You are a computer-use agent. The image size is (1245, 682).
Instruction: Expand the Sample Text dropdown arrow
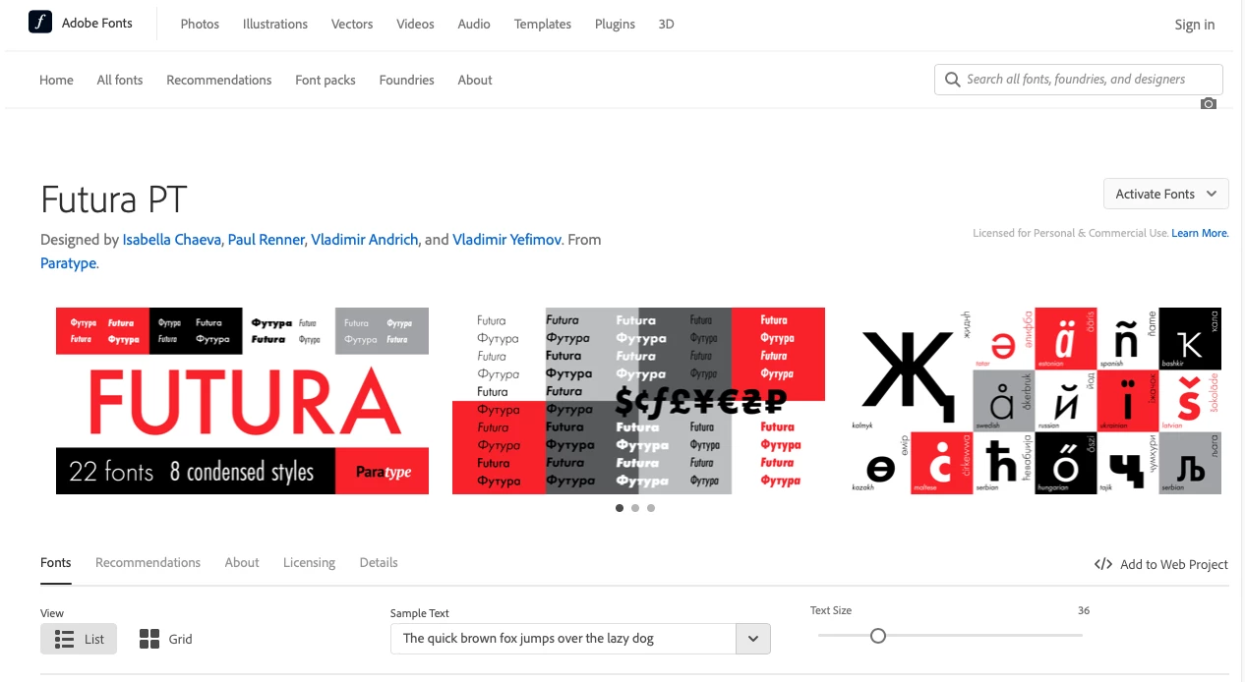tap(753, 639)
